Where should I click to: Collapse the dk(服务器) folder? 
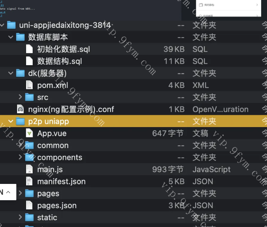(x=11, y=73)
